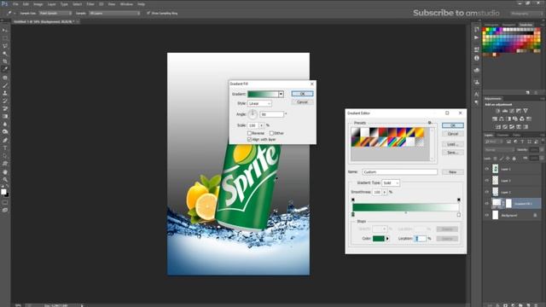Open the Gradient Type dropdown
546x307 pixels.
click(x=391, y=182)
